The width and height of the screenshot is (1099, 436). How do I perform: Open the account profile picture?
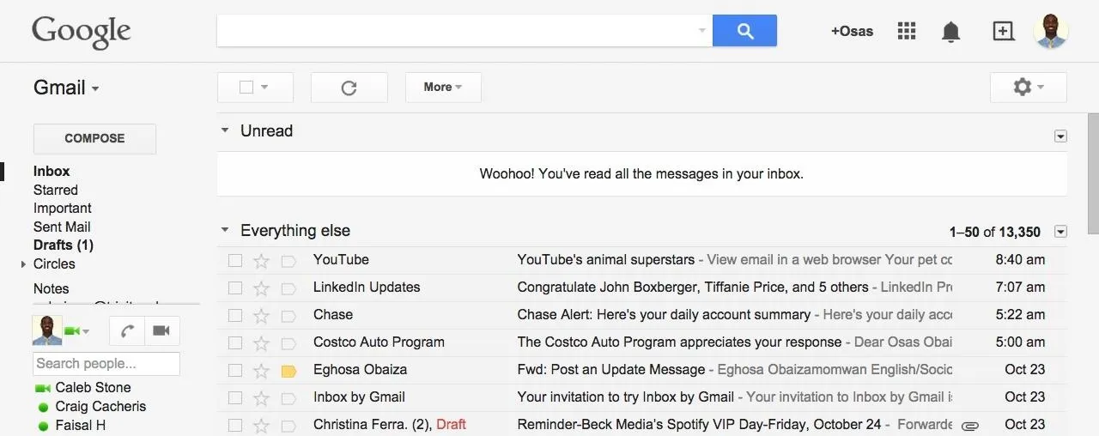[1051, 31]
